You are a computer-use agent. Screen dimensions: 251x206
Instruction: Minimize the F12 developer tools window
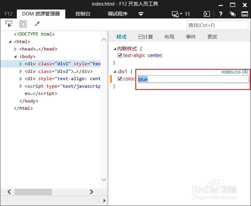coord(221,5)
